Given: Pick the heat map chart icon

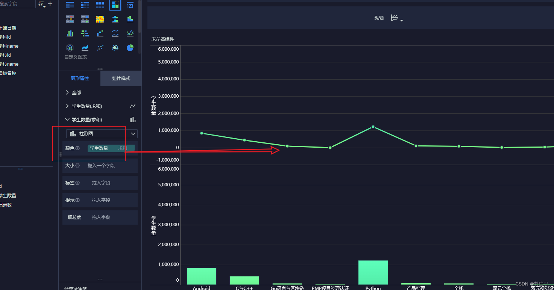Looking at the screenshot, I should [x=100, y=19].
